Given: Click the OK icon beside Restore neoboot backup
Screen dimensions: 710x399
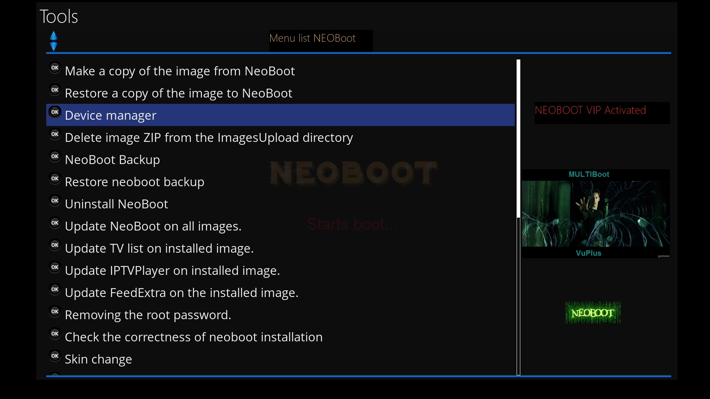Looking at the screenshot, I should (x=55, y=178).
